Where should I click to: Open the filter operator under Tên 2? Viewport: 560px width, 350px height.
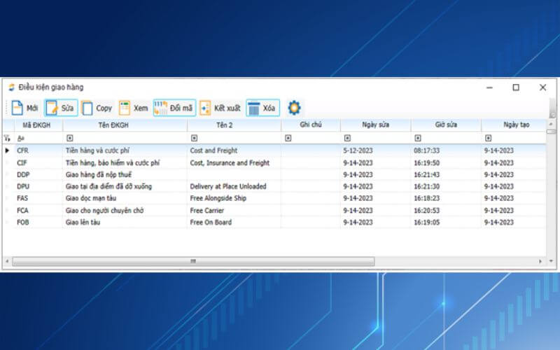[194, 139]
